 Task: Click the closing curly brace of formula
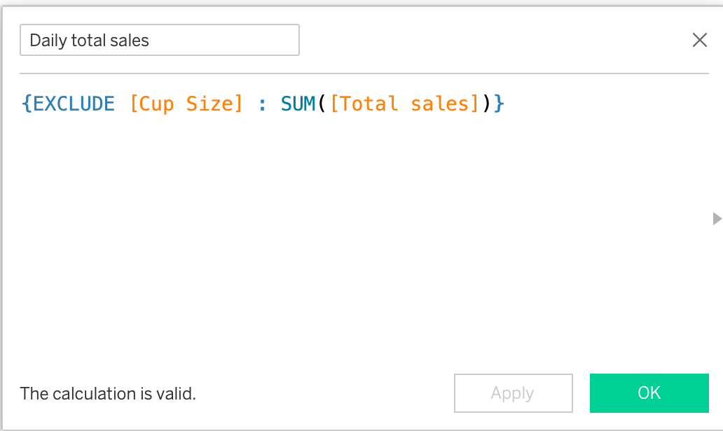coord(499,104)
